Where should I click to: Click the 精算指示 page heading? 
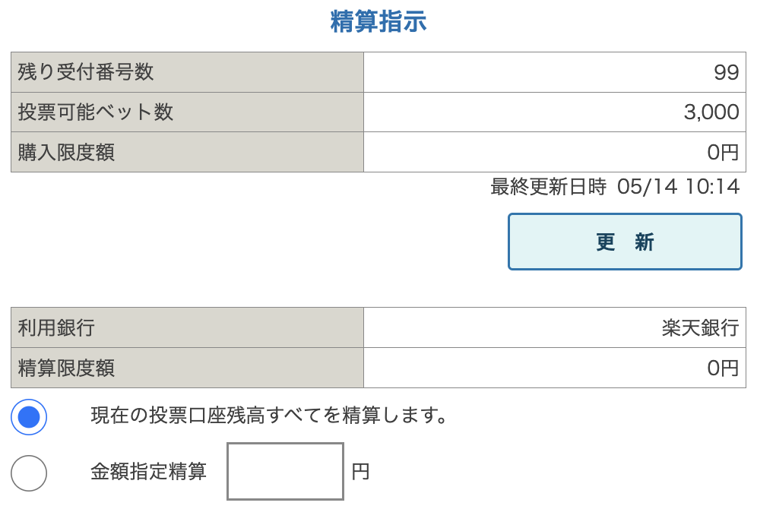[x=378, y=22]
